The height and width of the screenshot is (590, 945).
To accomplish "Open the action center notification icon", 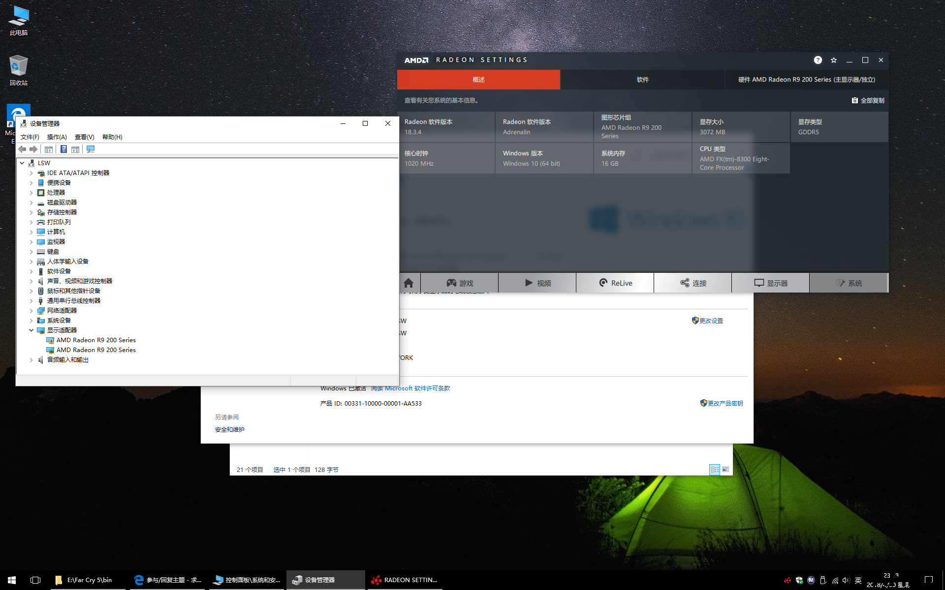I will click(929, 580).
